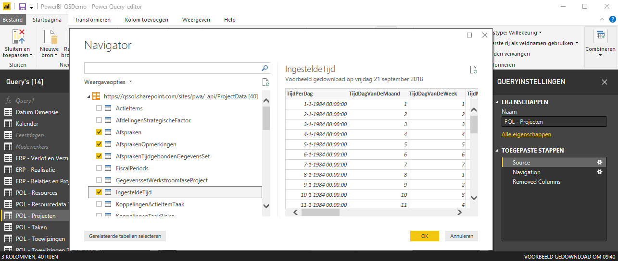
Task: Click the table list scroll-down arrow
Action: (266, 205)
